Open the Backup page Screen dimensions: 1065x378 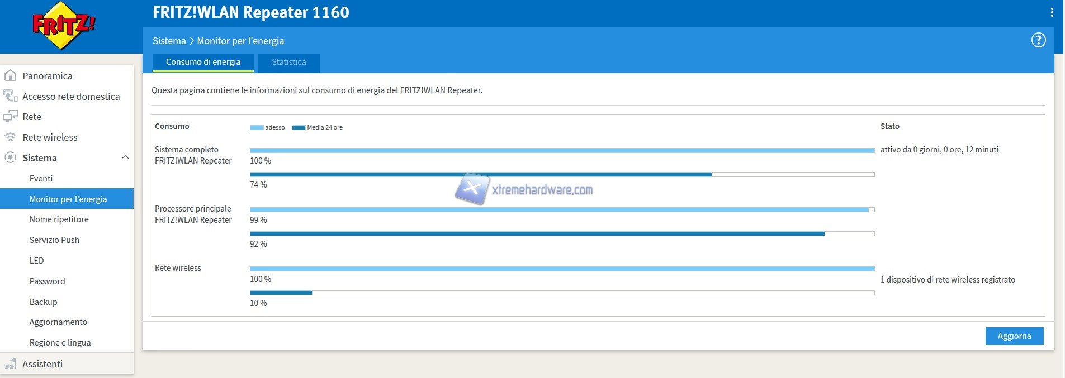(43, 302)
